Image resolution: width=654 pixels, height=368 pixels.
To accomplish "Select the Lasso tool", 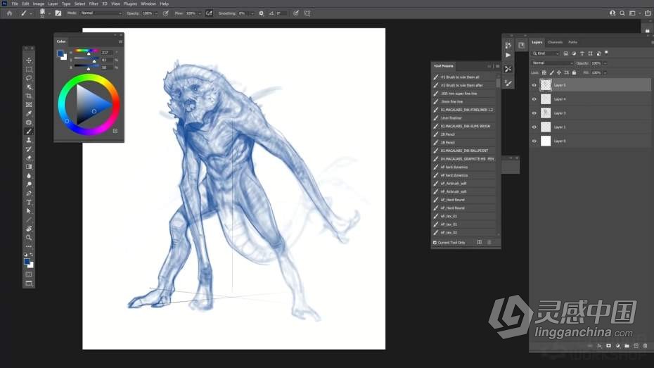I will [x=29, y=78].
